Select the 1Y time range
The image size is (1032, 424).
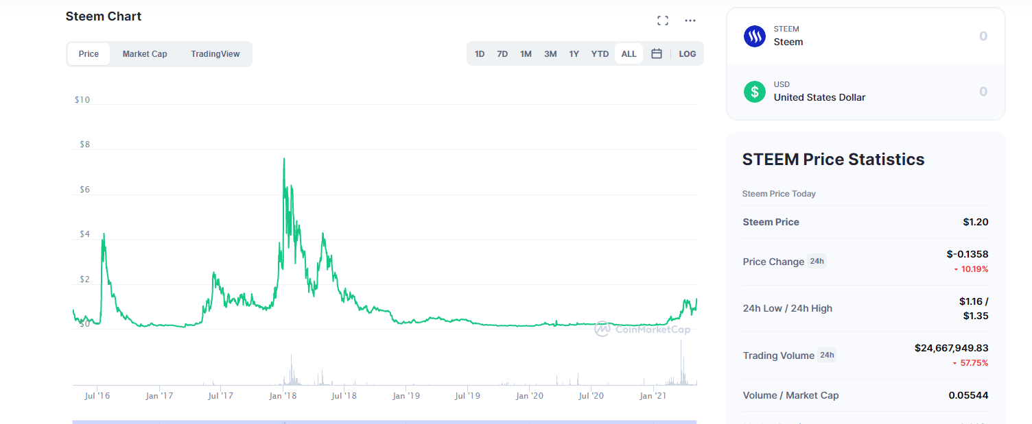(x=574, y=54)
